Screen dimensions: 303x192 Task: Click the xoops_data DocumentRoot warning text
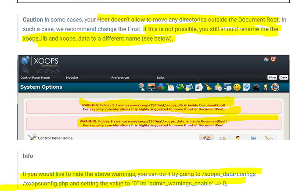tap(153, 123)
